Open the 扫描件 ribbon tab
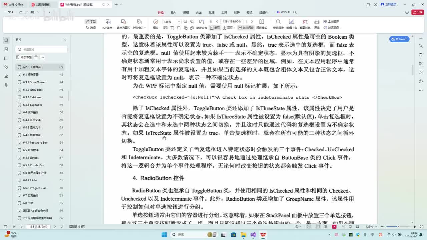This screenshot has height=240, width=427. coord(264,12)
